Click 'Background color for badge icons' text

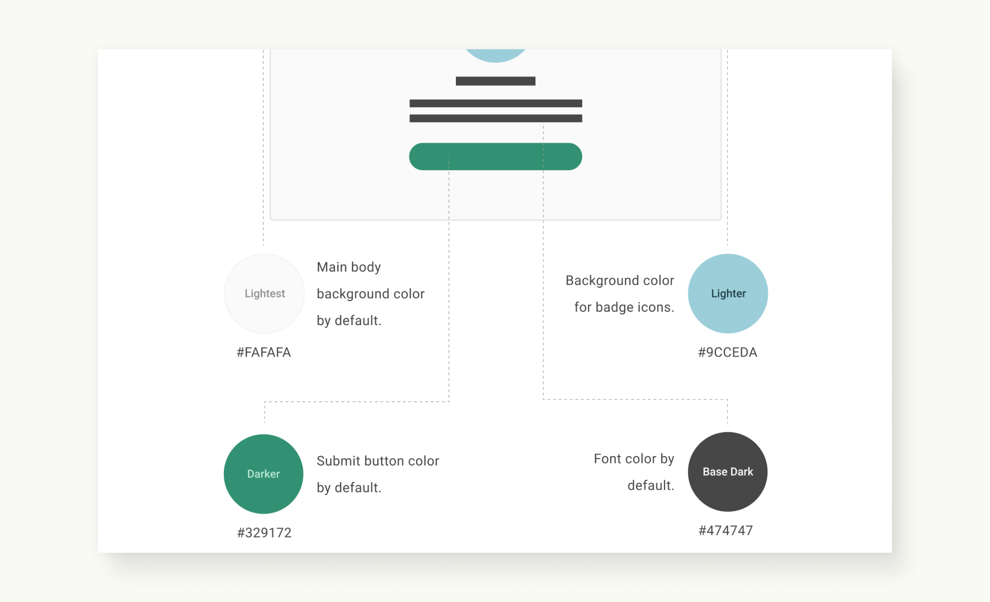620,294
